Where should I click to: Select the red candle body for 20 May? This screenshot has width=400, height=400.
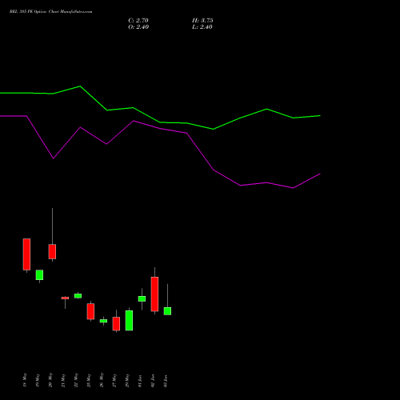tap(52, 251)
